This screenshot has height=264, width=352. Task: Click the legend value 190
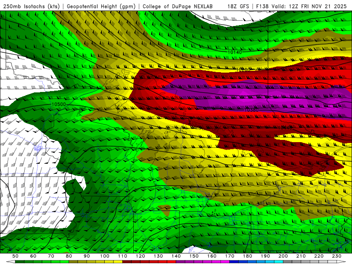(x=265, y=256)
